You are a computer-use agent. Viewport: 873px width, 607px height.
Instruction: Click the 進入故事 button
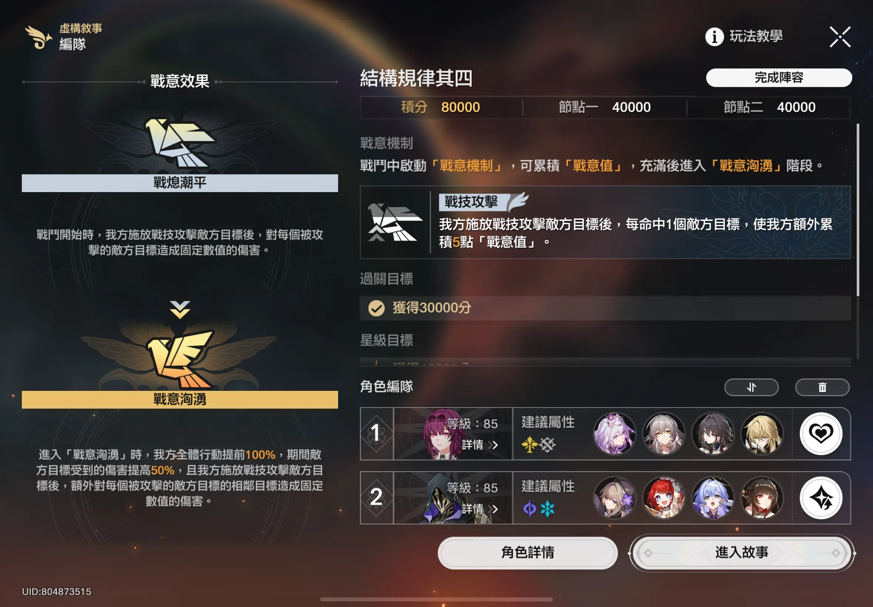click(742, 553)
